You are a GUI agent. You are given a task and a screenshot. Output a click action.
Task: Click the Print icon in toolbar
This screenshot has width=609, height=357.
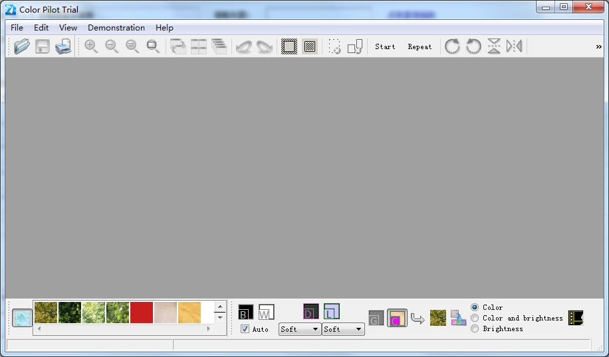coord(63,46)
